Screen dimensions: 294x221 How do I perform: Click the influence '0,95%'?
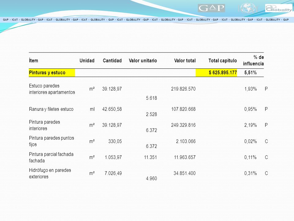[251, 109]
